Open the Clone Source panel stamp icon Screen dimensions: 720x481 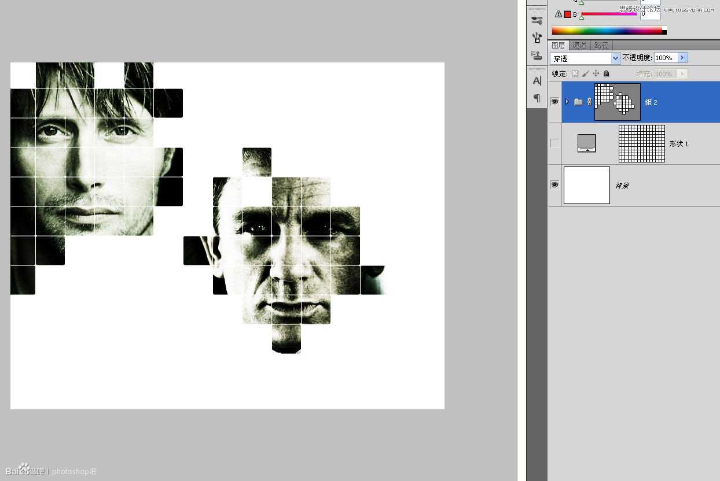[x=537, y=55]
